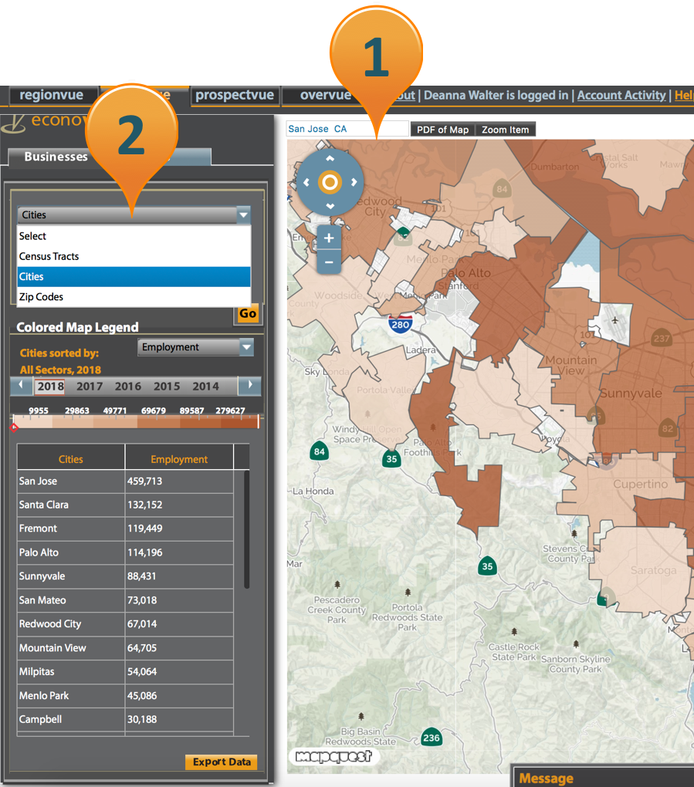Select the Palo Alto table row

126,552
